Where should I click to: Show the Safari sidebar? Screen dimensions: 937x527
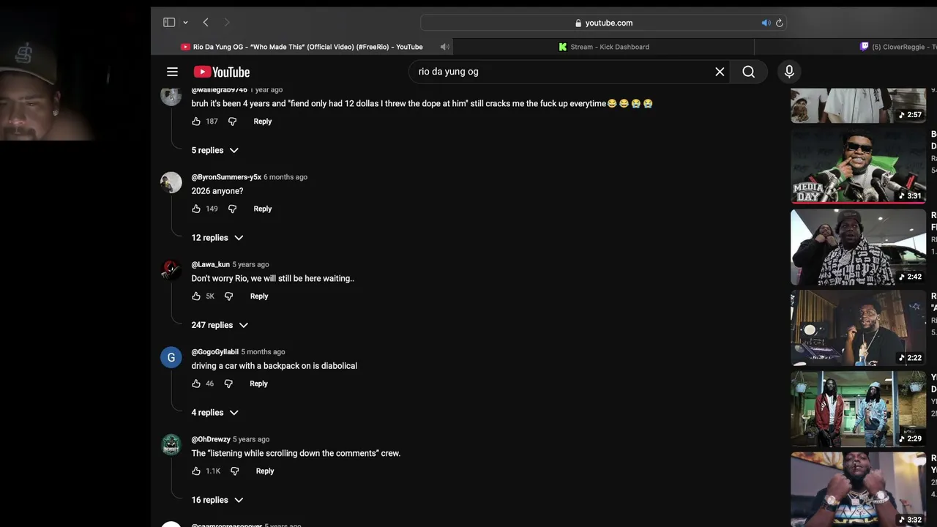click(169, 23)
